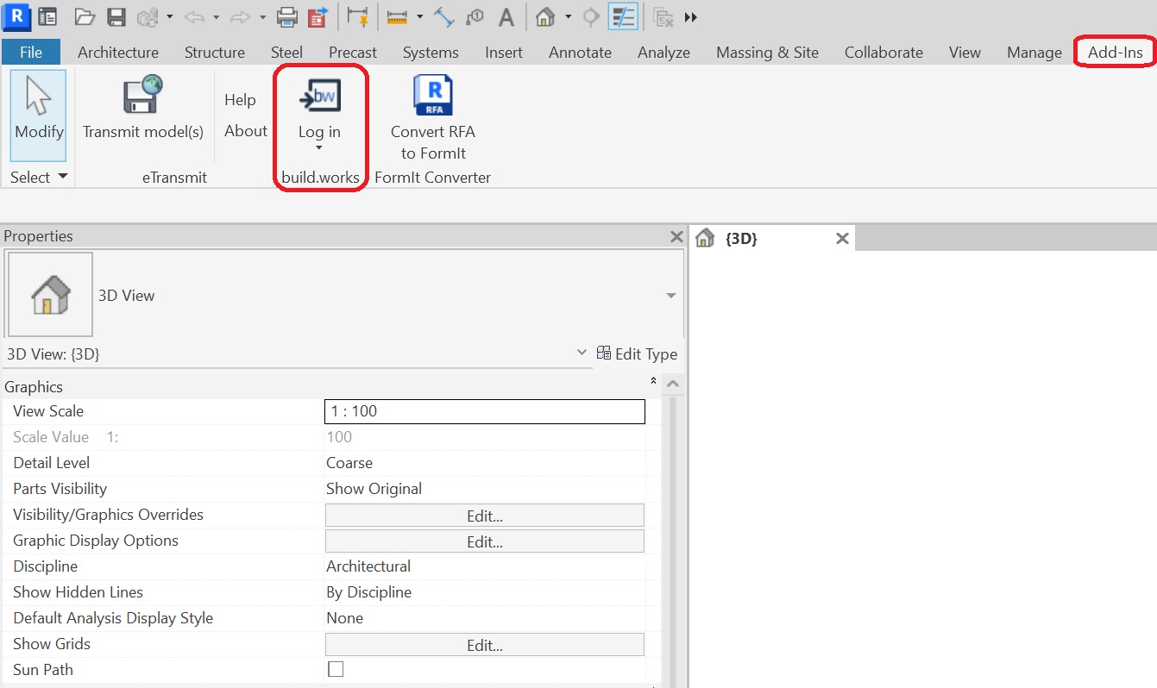This screenshot has width=1157, height=688.
Task: Open the 3D View dropdown arrow in toolbar
Action: pos(568,17)
